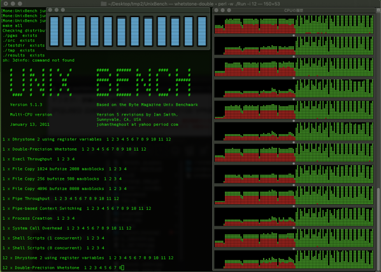Click the './tmp exists' line

[18, 50]
